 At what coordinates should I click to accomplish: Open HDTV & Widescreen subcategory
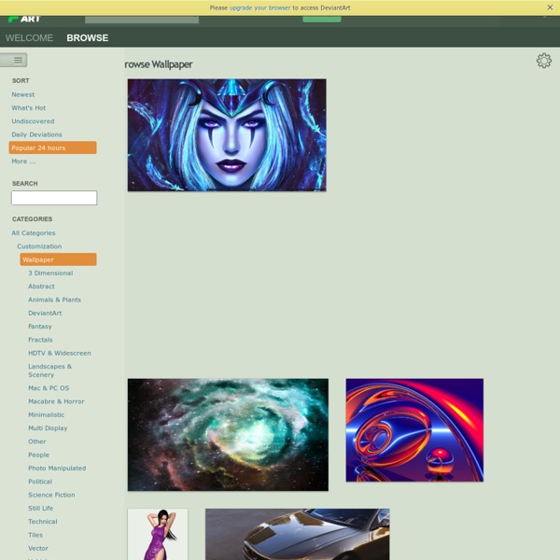coord(60,353)
